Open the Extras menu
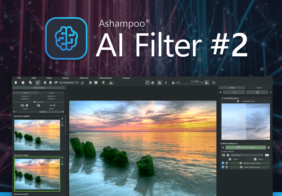Viewport: 282px width, 196px height. pos(66,78)
